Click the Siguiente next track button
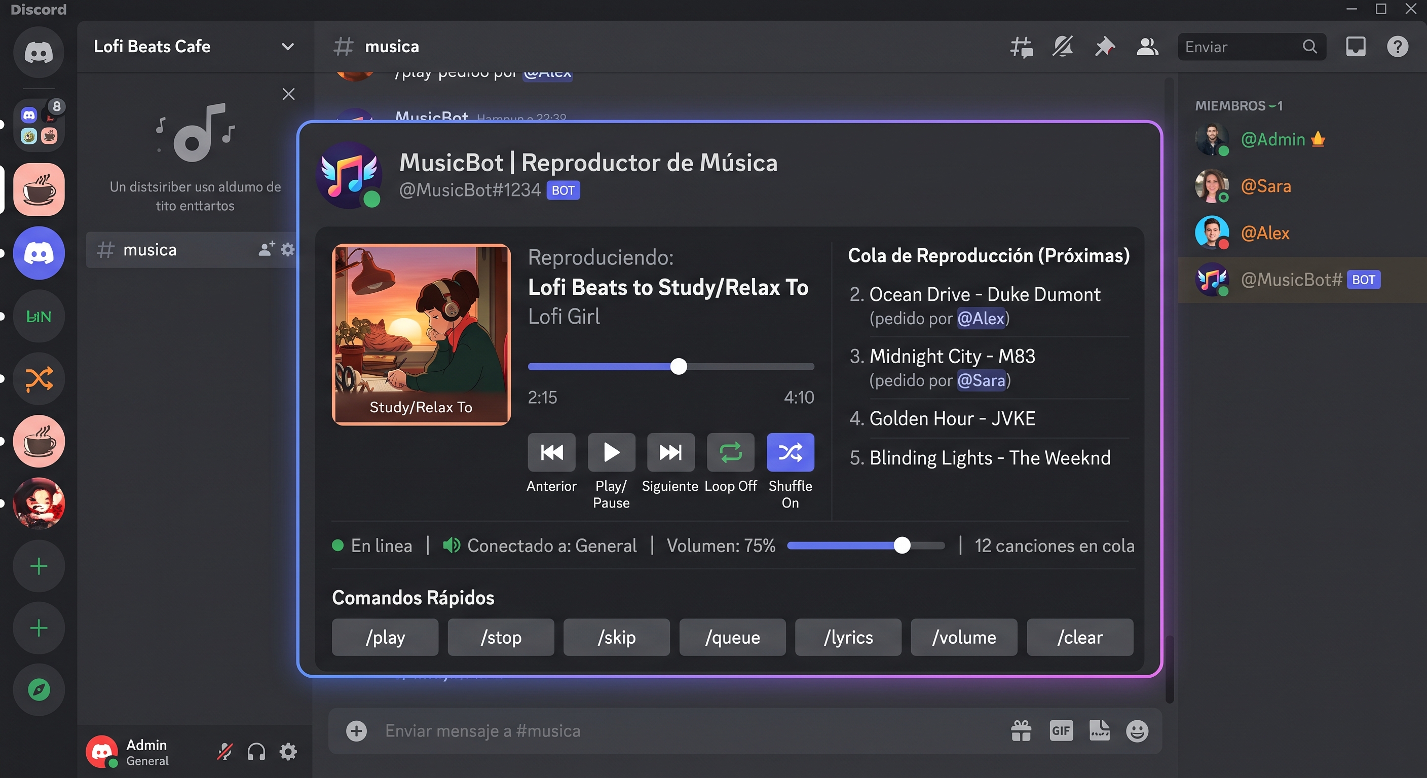Image resolution: width=1427 pixels, height=778 pixels. 670,452
